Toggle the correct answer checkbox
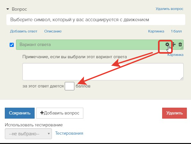191x144 pixels. 12,45
